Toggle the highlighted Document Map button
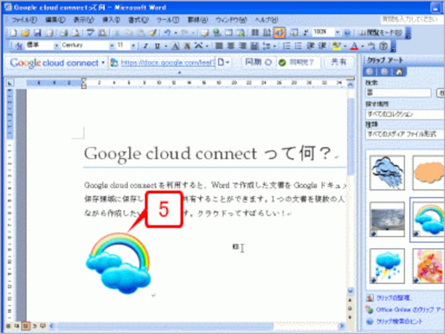Screen dimensions: 445x334 [x=279, y=33]
